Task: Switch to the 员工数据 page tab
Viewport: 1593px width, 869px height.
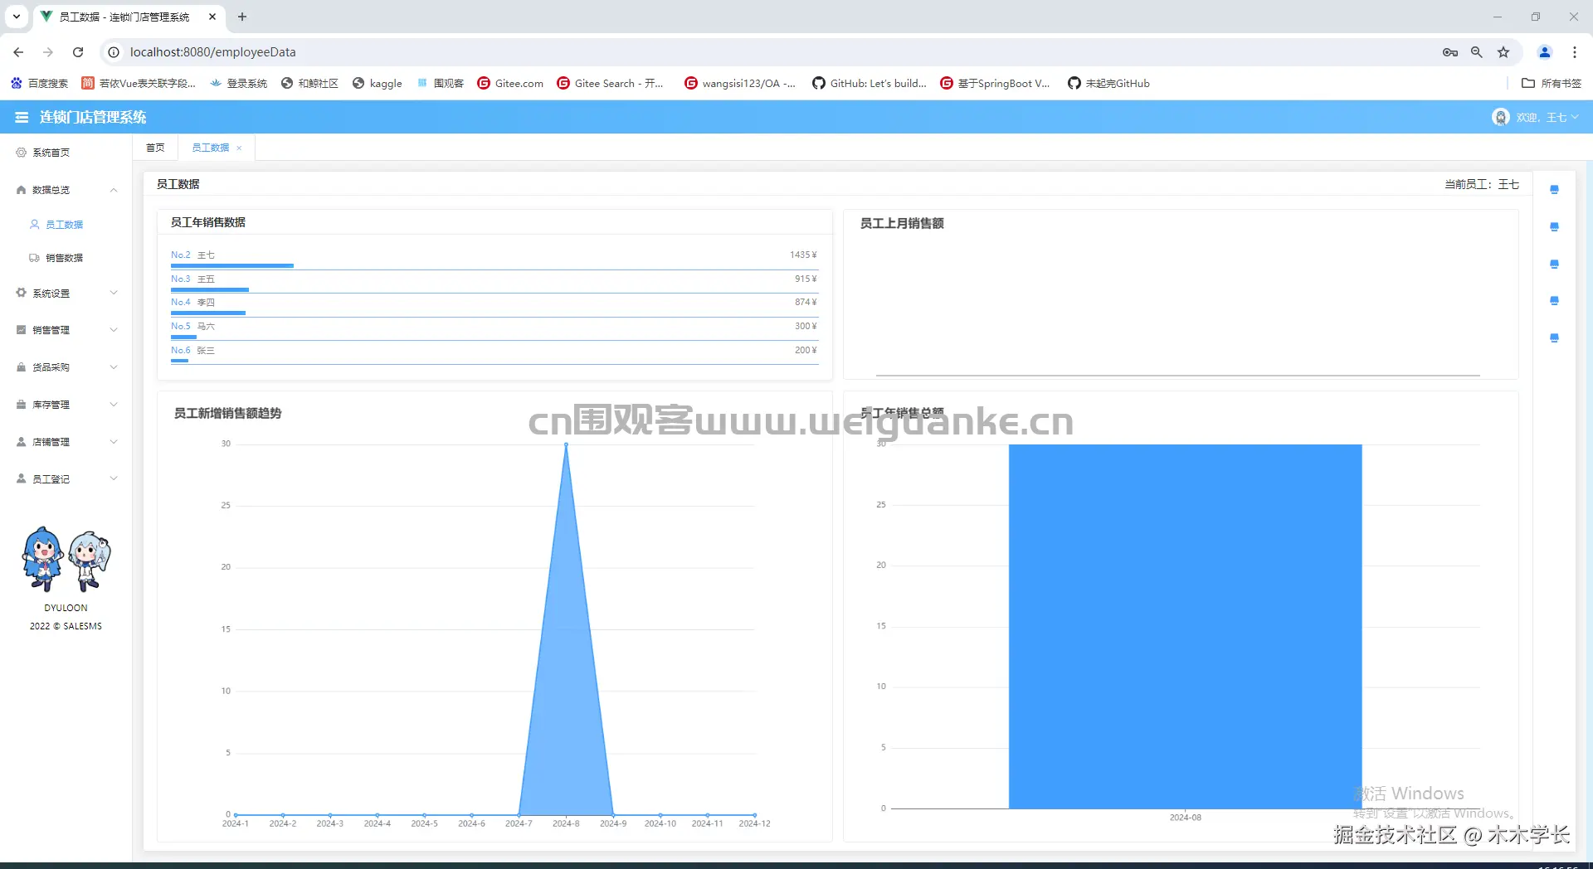Action: (211, 148)
